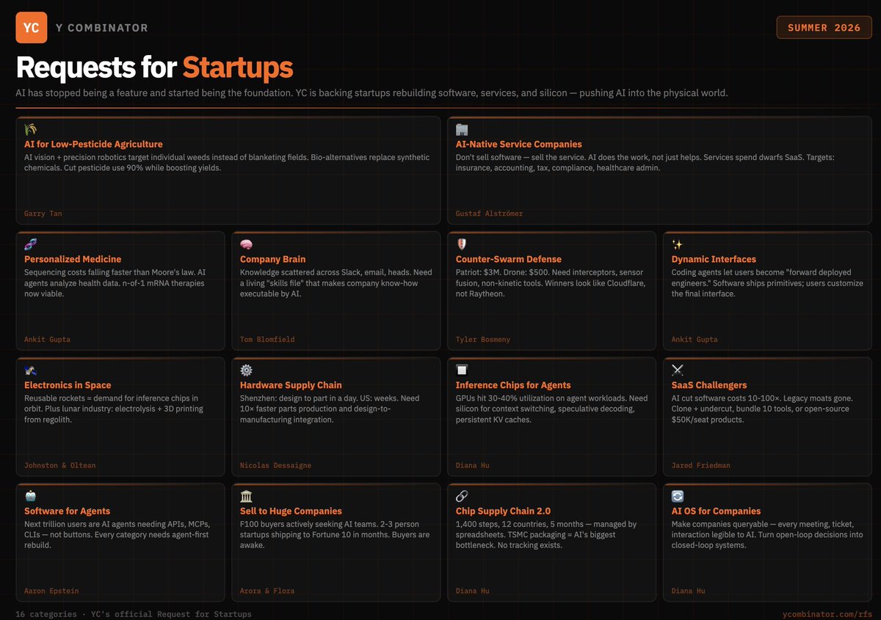Screen dimensions: 881x620
Task: Open the AI-Native Service Companies title
Action: (519, 145)
